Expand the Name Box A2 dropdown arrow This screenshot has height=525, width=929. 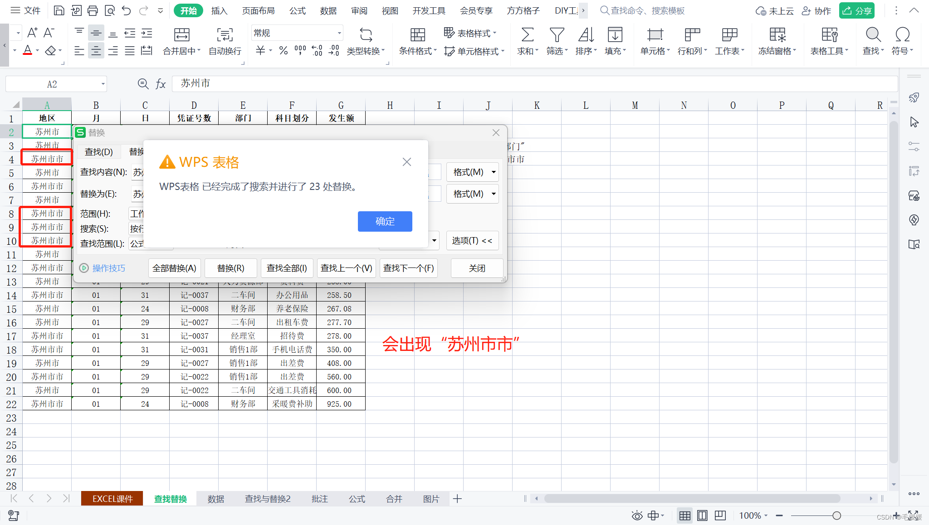(103, 84)
